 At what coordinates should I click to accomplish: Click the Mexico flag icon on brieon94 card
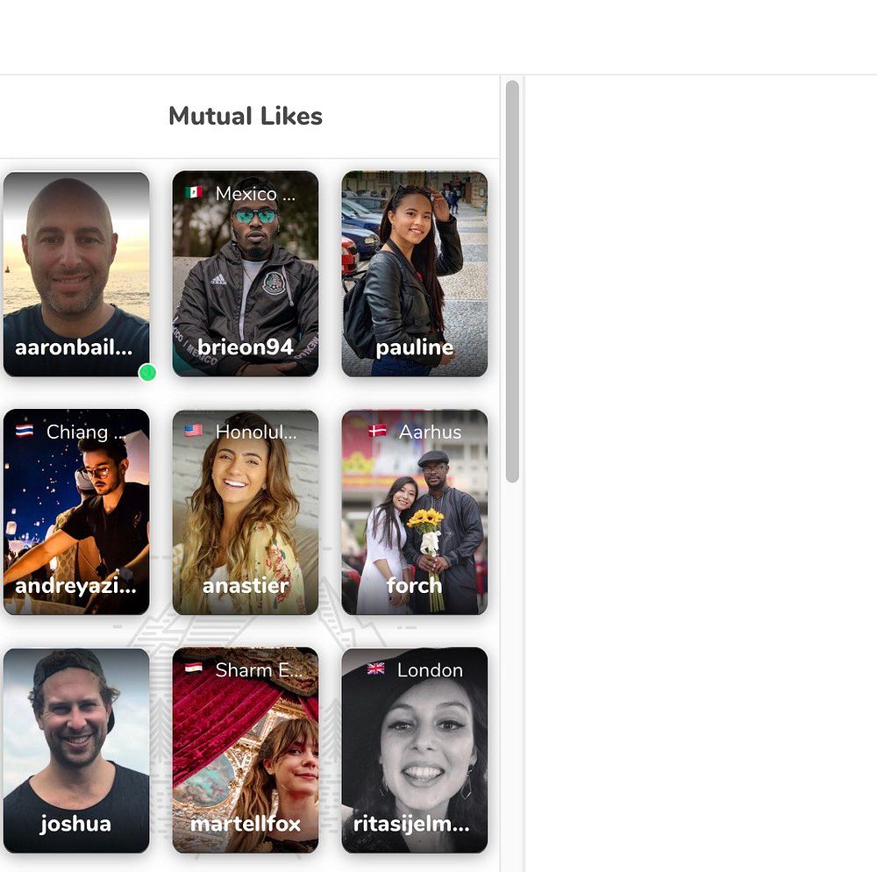pos(194,193)
